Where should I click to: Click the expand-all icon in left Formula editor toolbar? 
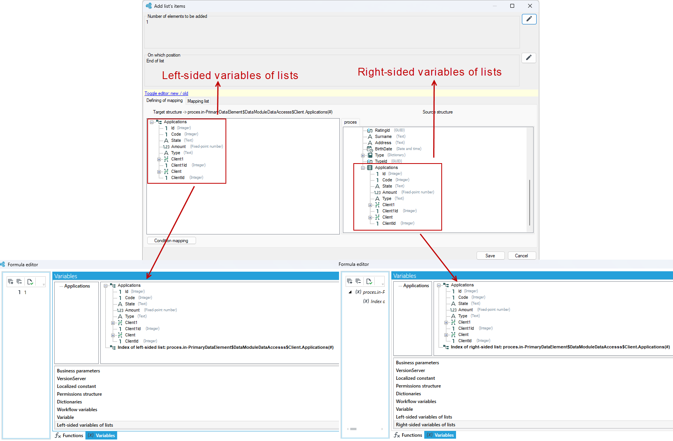point(10,282)
